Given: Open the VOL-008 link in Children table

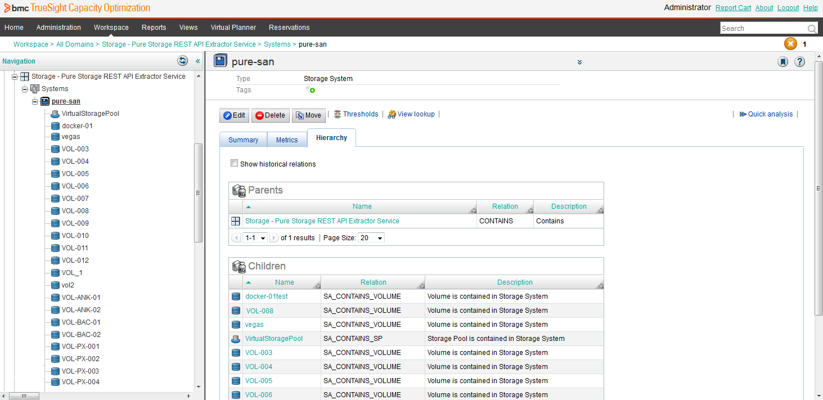Looking at the screenshot, I should [x=260, y=311].
